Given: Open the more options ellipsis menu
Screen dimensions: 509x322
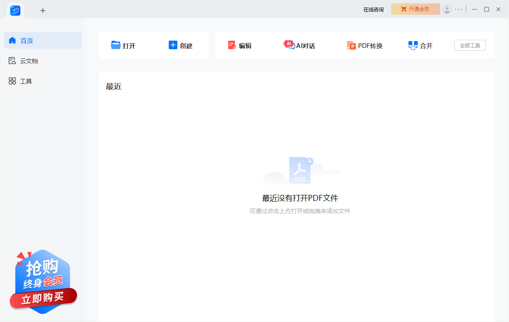Looking at the screenshot, I should pyautogui.click(x=458, y=9).
